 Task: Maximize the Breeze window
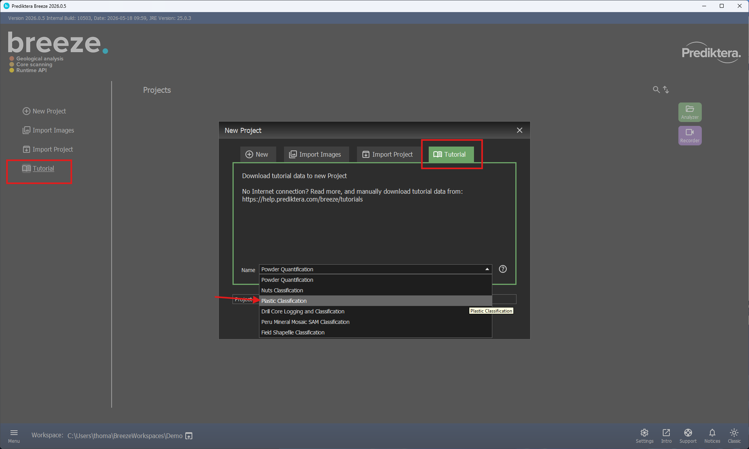722,6
